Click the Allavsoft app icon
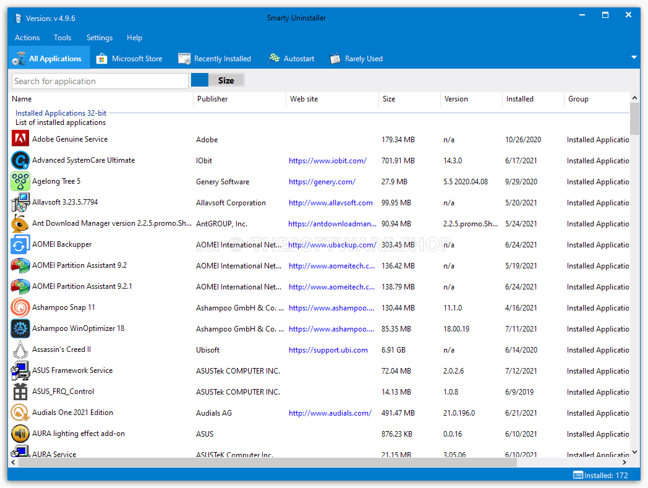Viewport: 648px width, 488px height. [20, 202]
